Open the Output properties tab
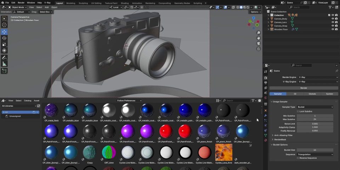Viewport: 340px width, 170px height. 266,83
